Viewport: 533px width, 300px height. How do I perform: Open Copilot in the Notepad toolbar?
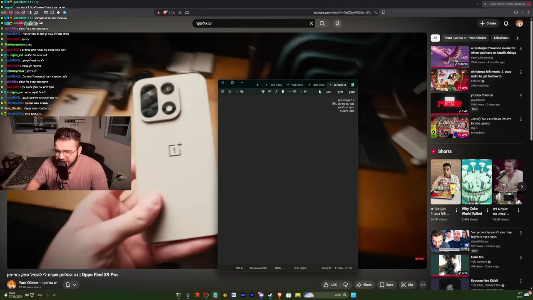(242, 92)
